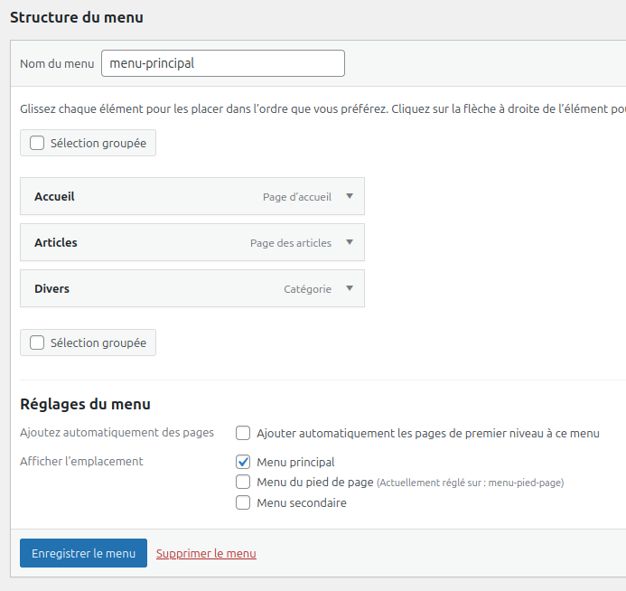Click the Réglages du menu heading

tap(85, 404)
